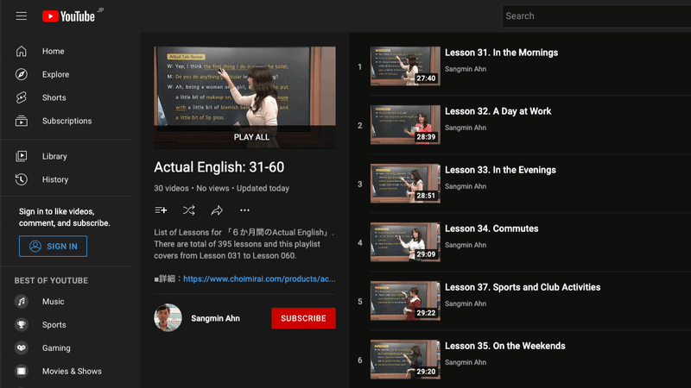
Task: Open Sangmin Ahn channel name link
Action: click(x=215, y=318)
